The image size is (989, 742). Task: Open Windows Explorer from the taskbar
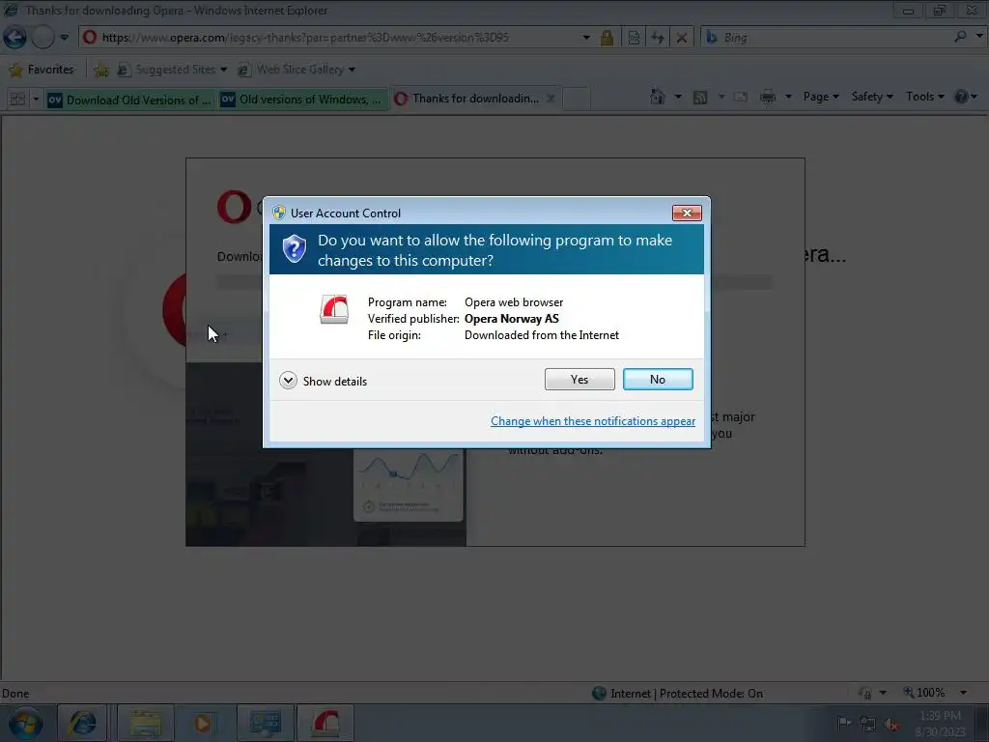click(x=146, y=723)
